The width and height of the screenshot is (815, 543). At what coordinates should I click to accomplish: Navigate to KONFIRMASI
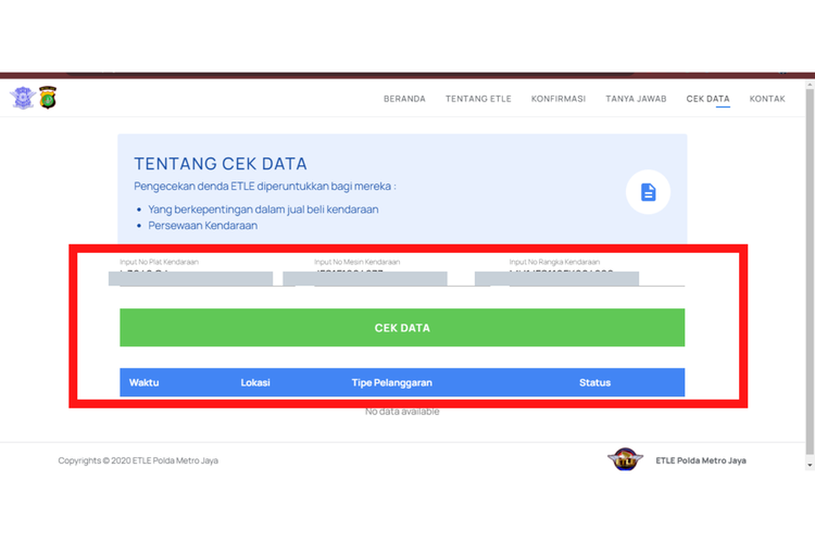click(558, 99)
